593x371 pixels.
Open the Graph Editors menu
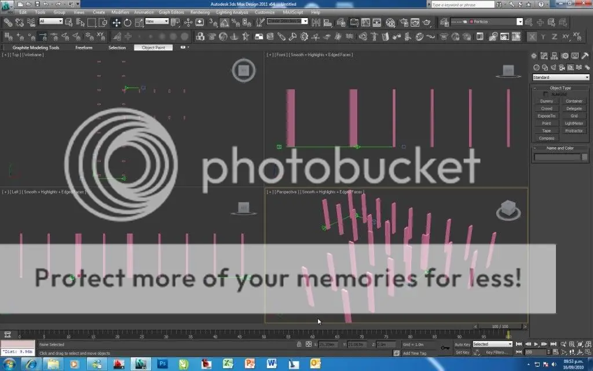point(171,12)
